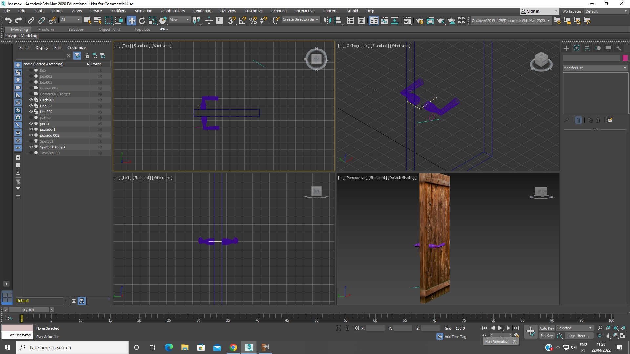Open Select by Name dialog icon
The width and height of the screenshot is (630, 354).
98,20
